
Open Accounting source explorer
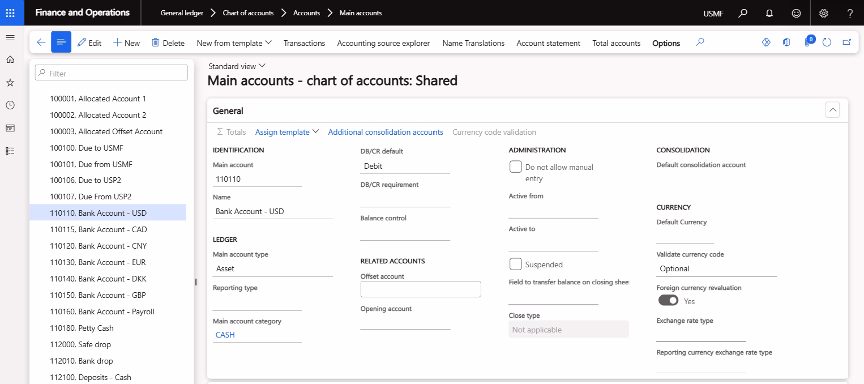383,43
